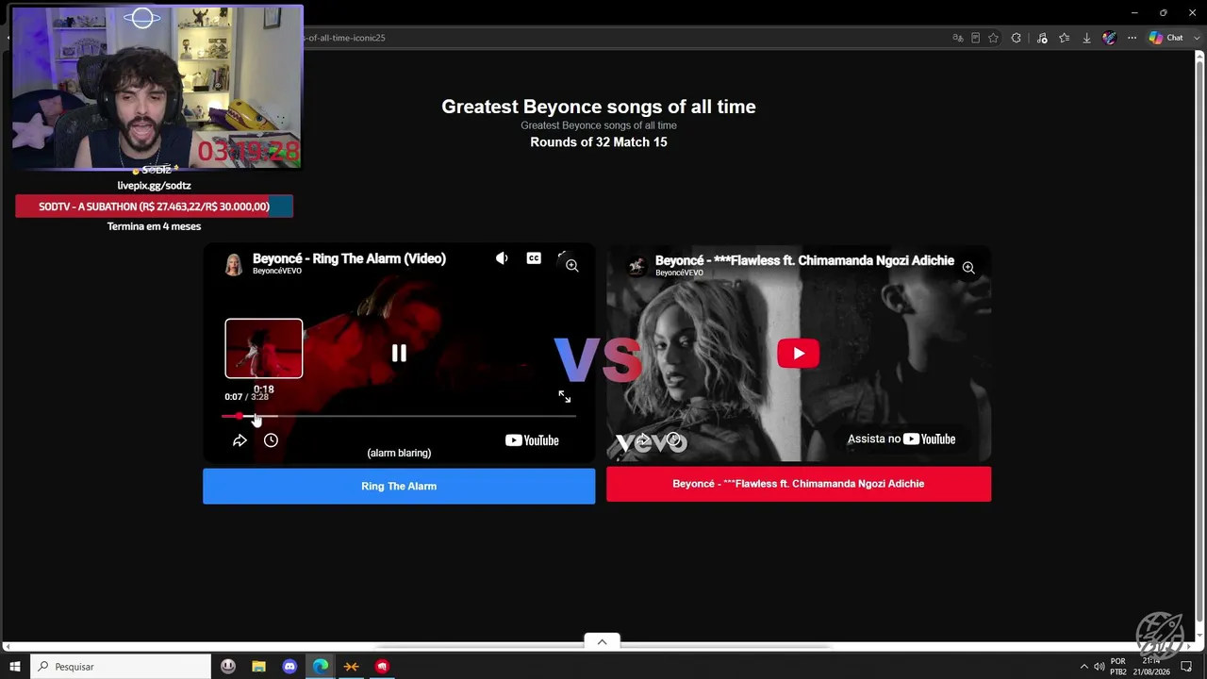
Task: Click the Greatest Beyonce songs page heading
Action: point(599,107)
